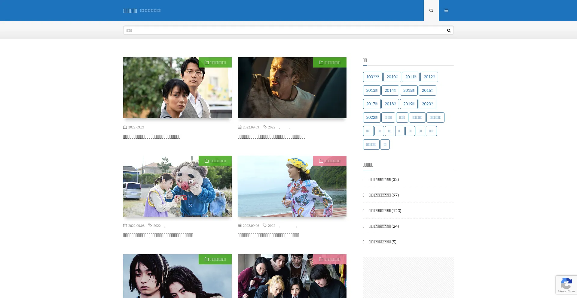Select the 2019 tag in the sidebar
The image size is (577, 298).
pyautogui.click(x=409, y=104)
